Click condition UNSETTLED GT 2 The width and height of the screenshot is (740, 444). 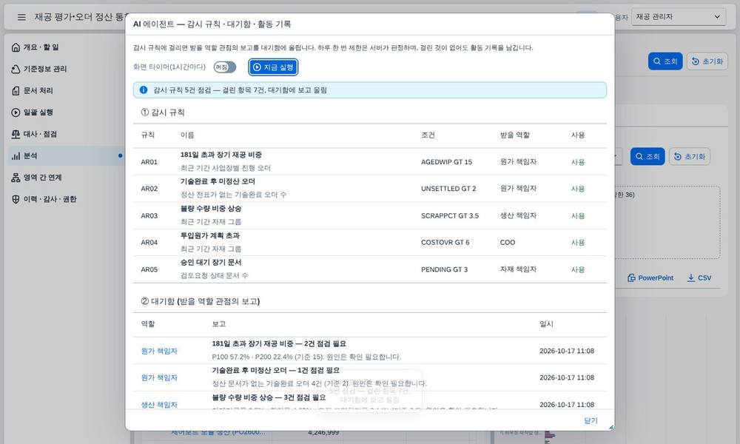coord(448,189)
